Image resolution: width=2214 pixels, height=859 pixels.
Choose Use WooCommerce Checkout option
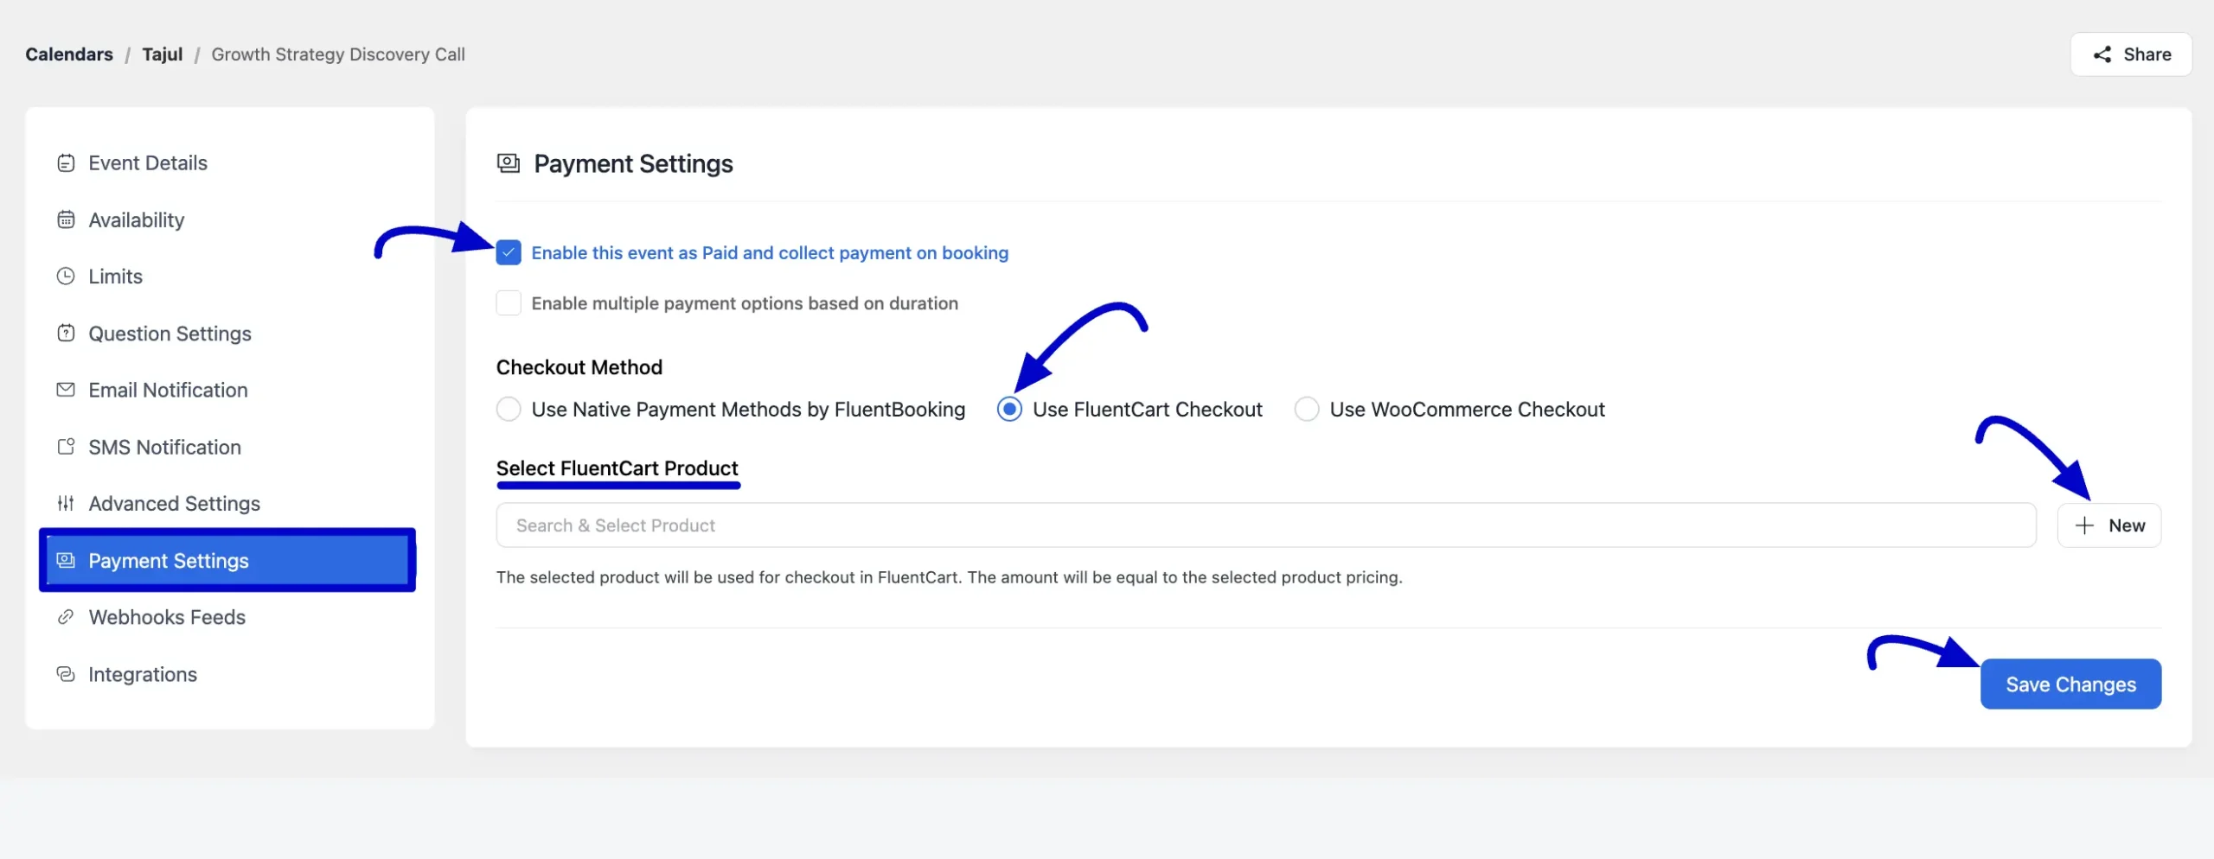[1307, 409]
